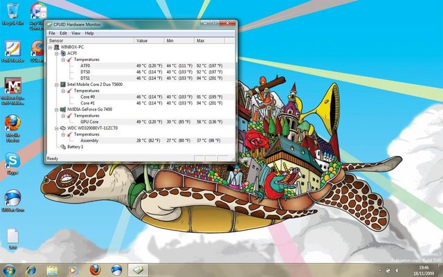443x277 pixels.
Task: Select the ATF0 temperature row
Action: [141, 66]
